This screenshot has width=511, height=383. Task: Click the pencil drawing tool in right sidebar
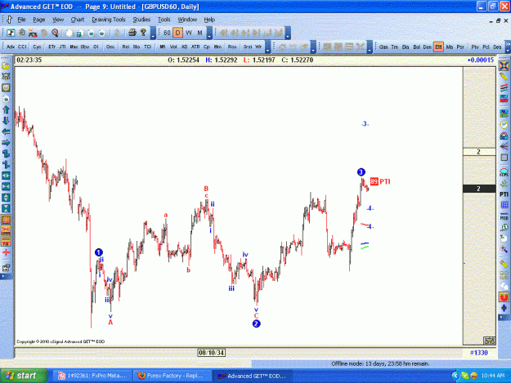504,77
